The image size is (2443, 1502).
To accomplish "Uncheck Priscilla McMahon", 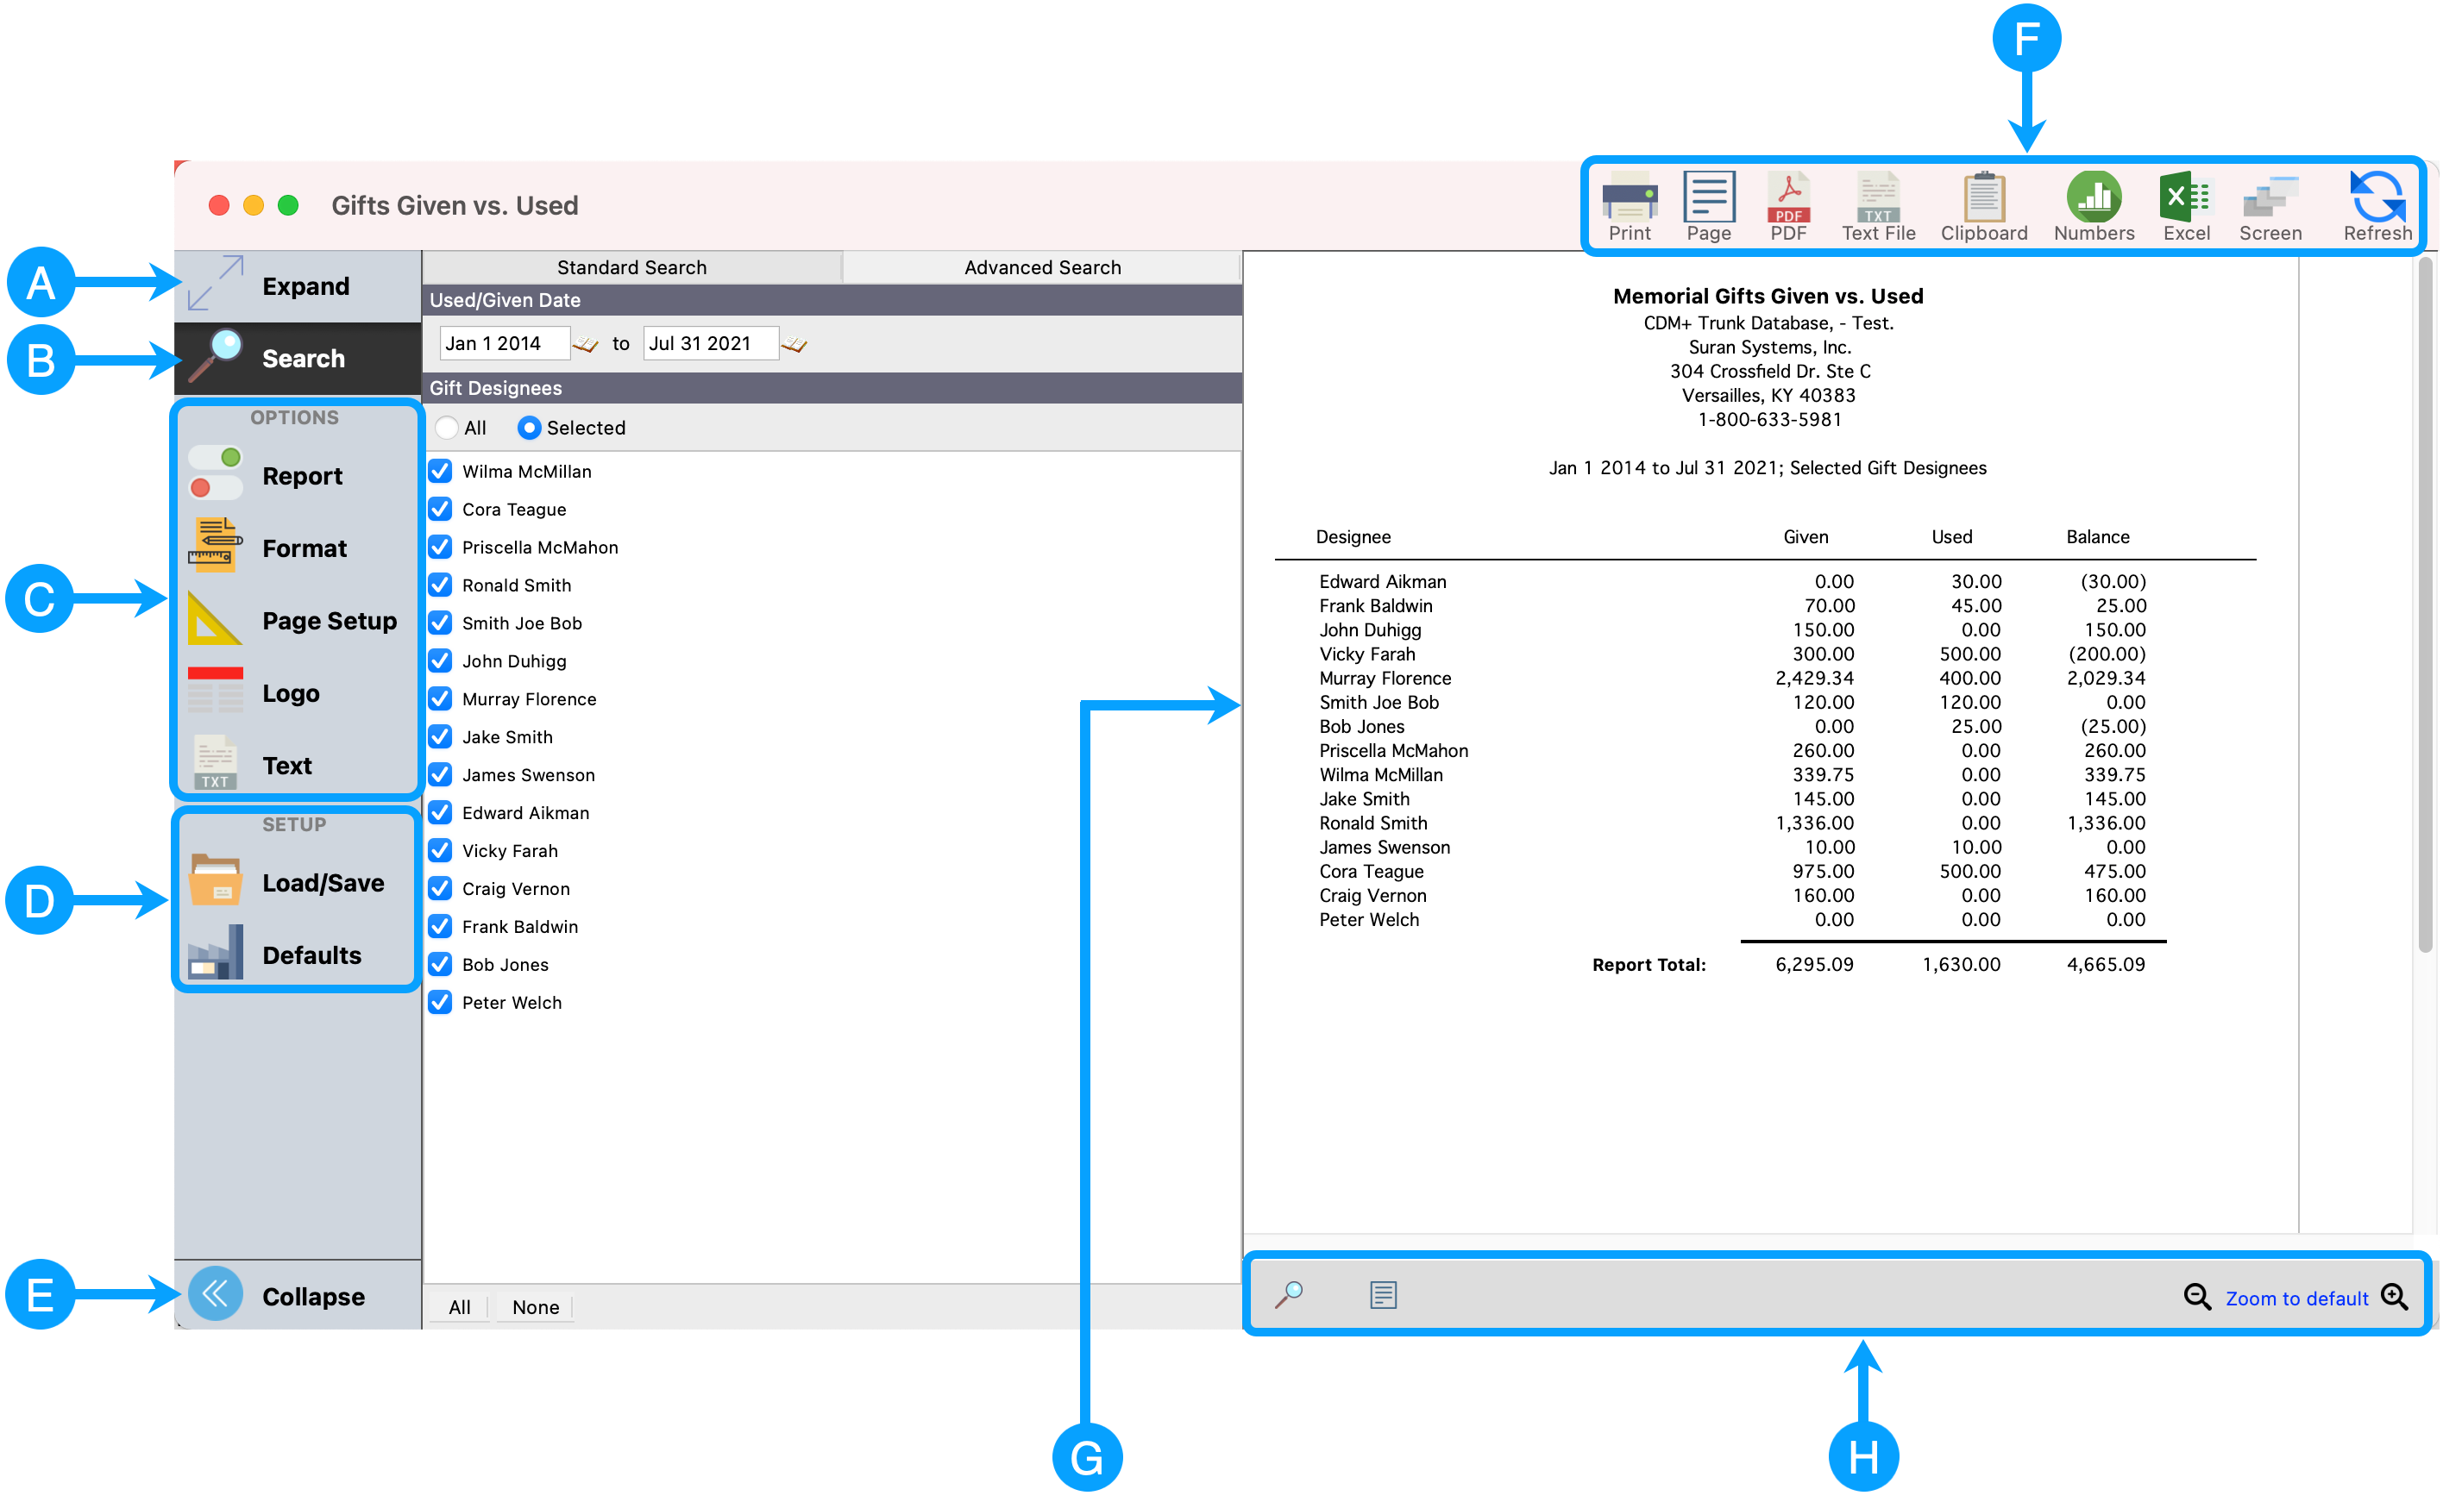I will click(x=440, y=548).
